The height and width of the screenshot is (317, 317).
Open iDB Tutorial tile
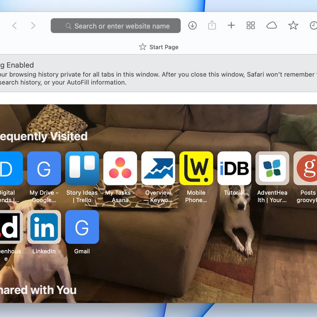[234, 168]
